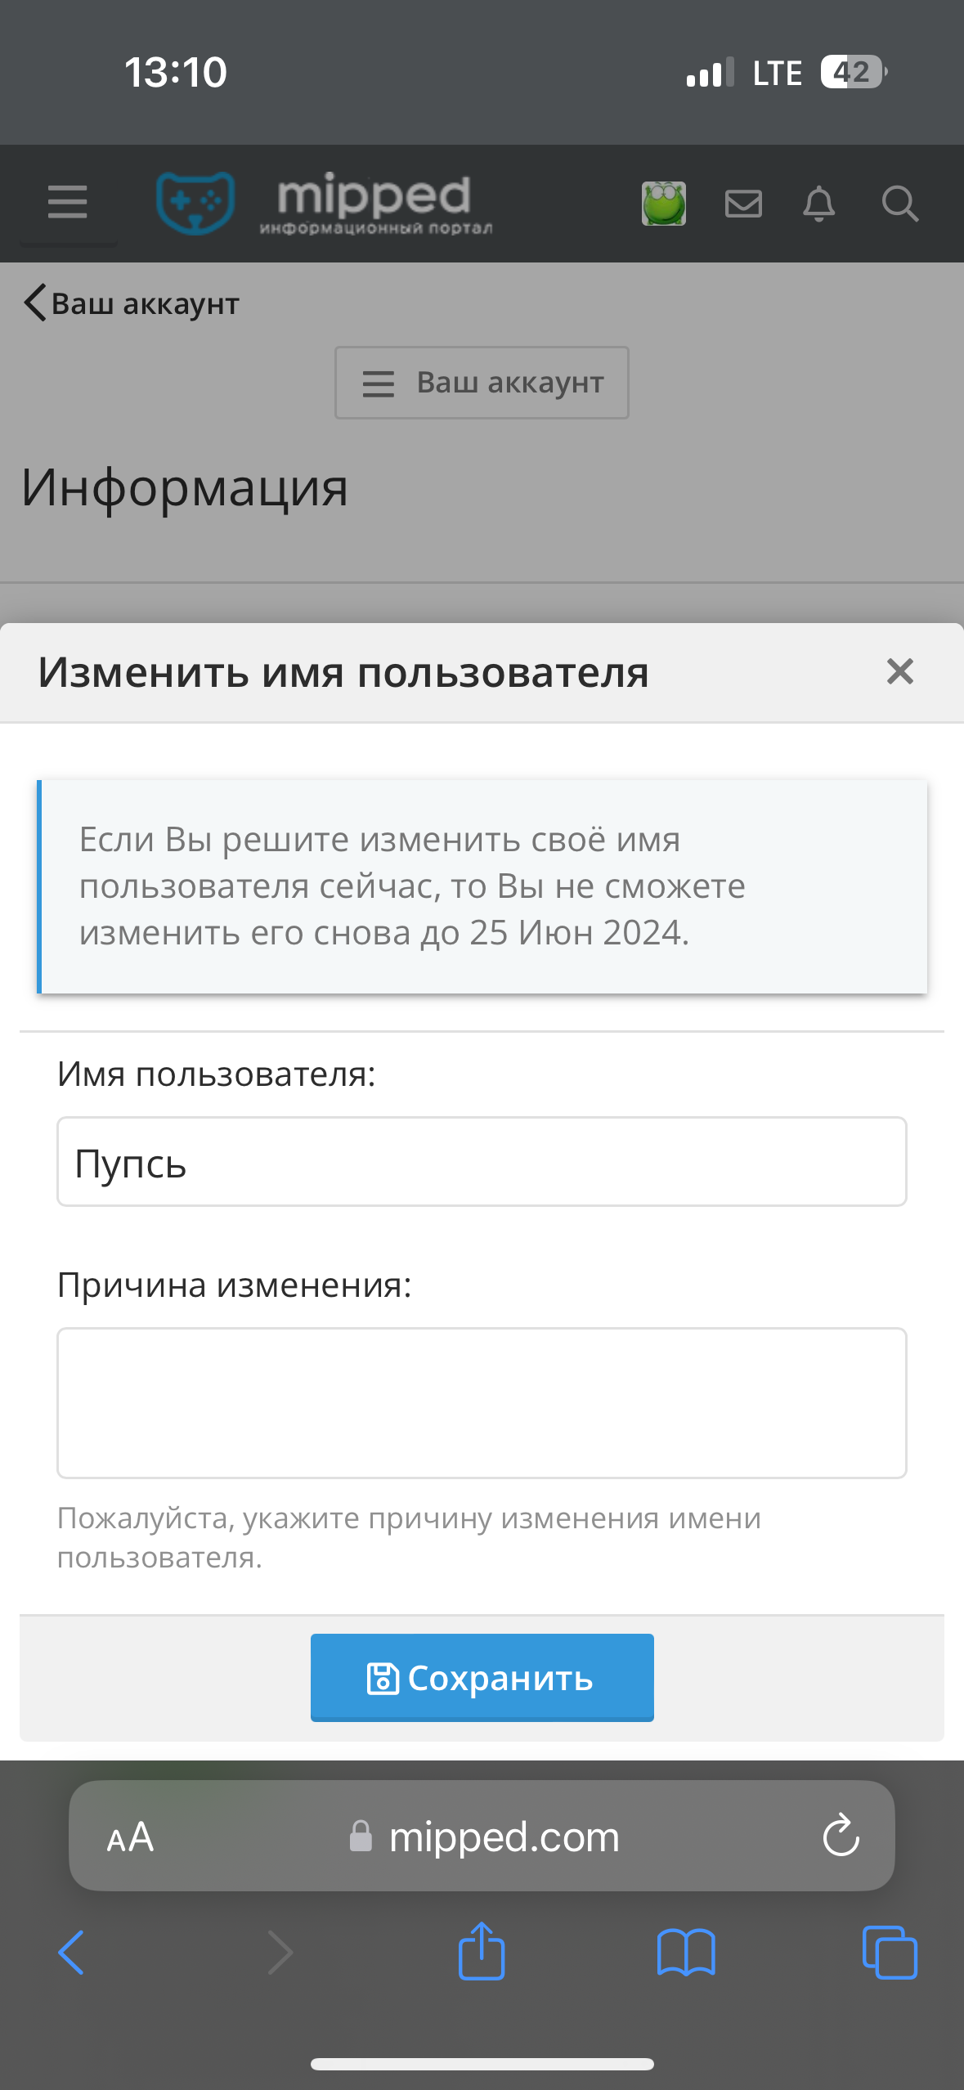Tap the mipped информационный портал title
This screenshot has height=2090, width=964.
[375, 204]
